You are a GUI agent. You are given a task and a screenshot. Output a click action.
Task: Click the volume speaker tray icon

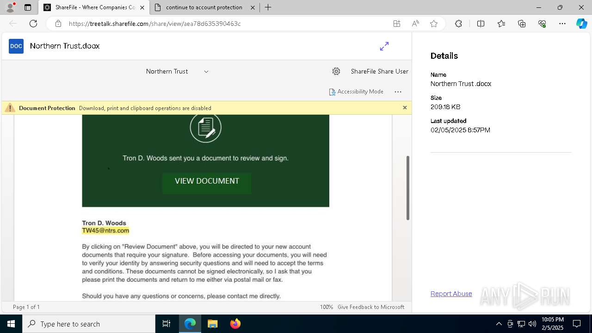pos(532,324)
